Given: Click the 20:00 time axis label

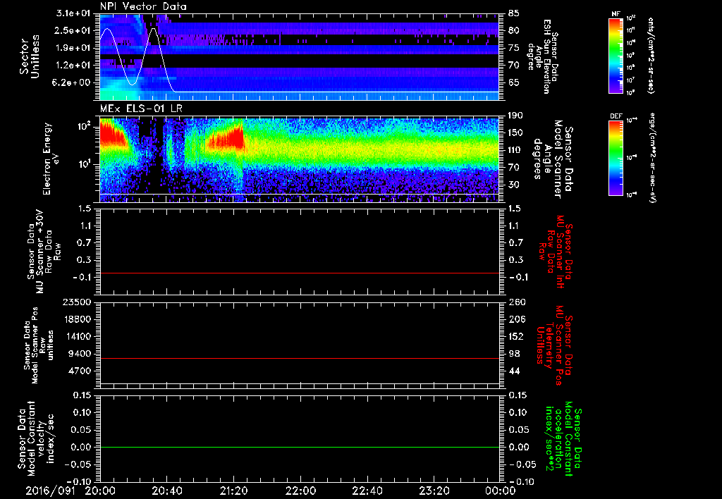Looking at the screenshot, I should (100, 491).
